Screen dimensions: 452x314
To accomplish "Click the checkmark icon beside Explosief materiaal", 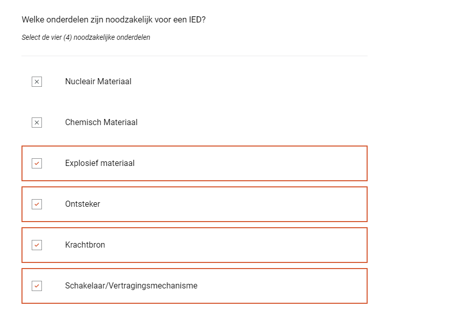I will tap(37, 163).
